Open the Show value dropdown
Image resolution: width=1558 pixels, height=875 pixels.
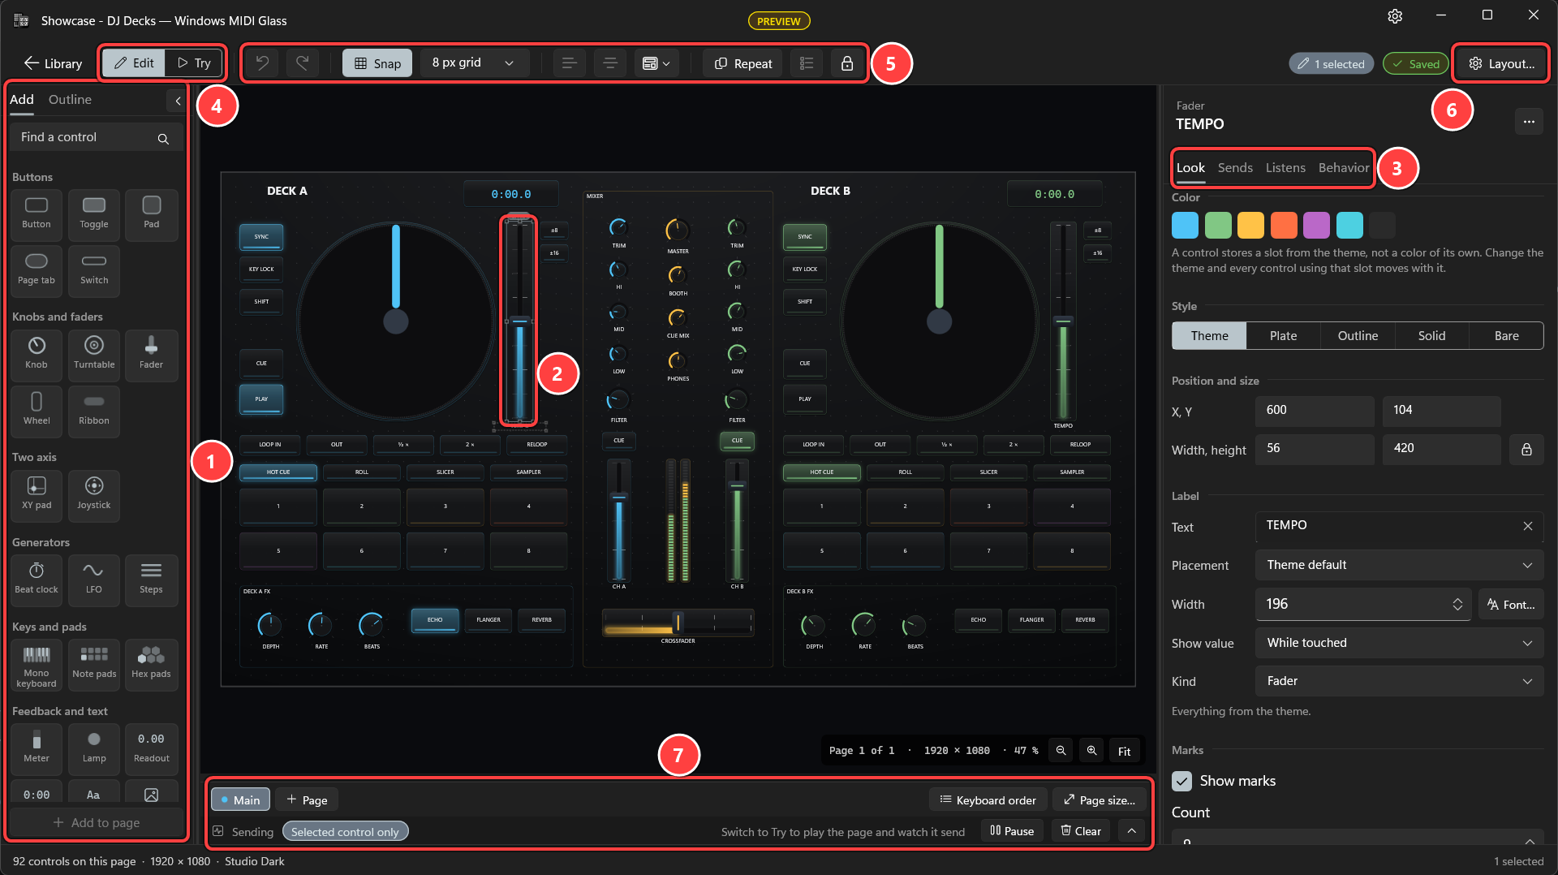click(1399, 643)
